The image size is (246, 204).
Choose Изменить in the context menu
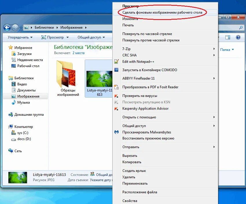pos(165,19)
